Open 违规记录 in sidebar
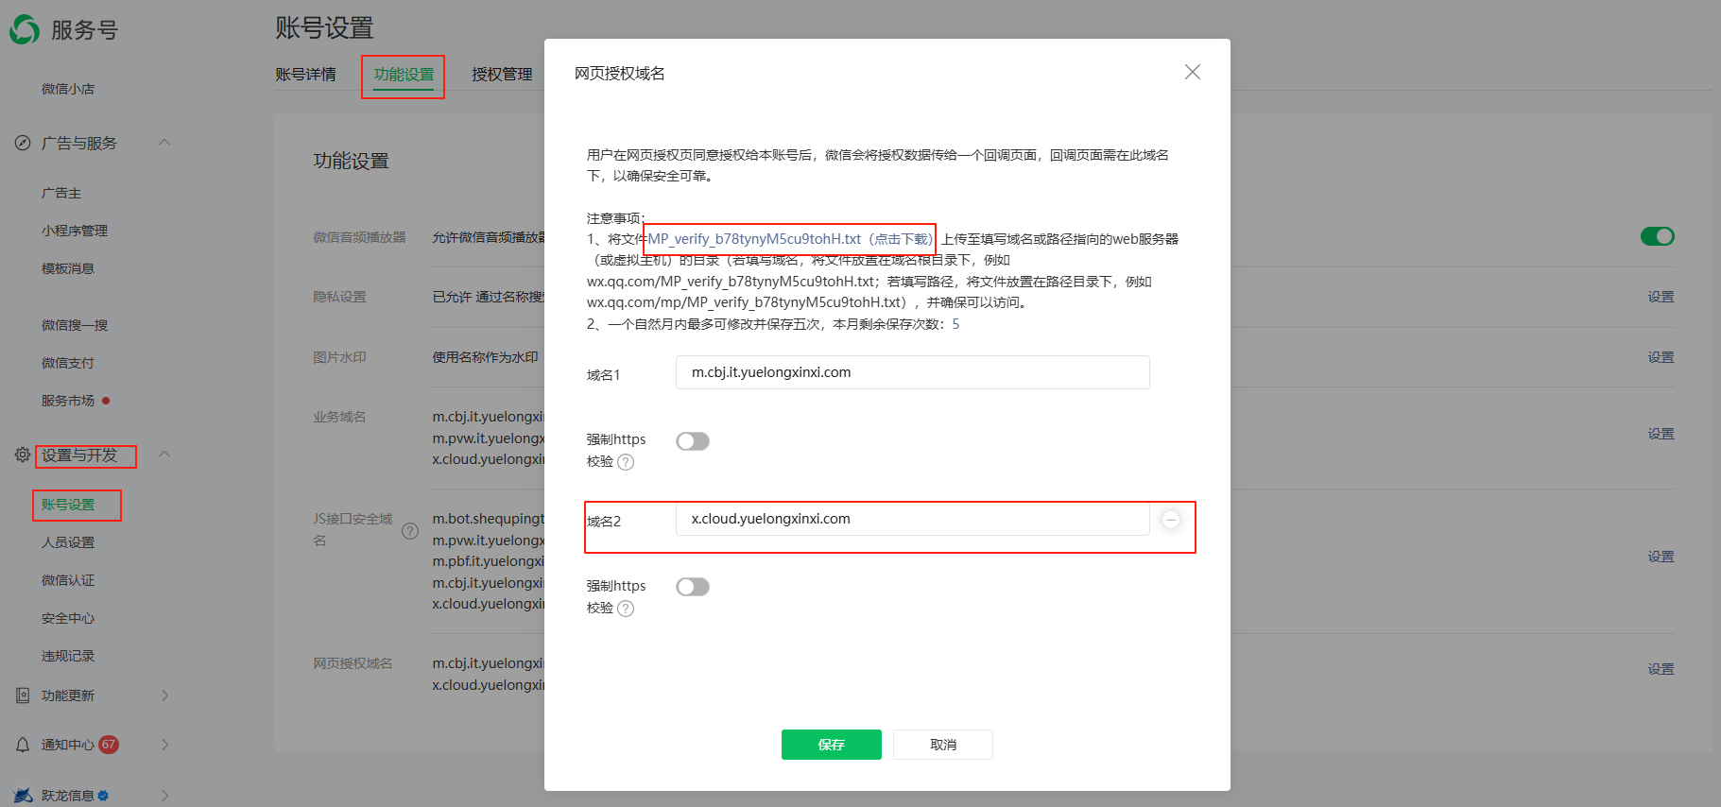Image resolution: width=1721 pixels, height=807 pixels. pyautogui.click(x=68, y=656)
